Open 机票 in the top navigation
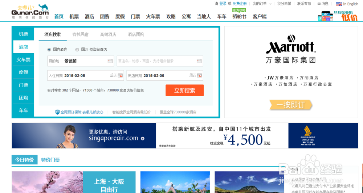Viewport: 363px width, 193px height. (x=74, y=17)
